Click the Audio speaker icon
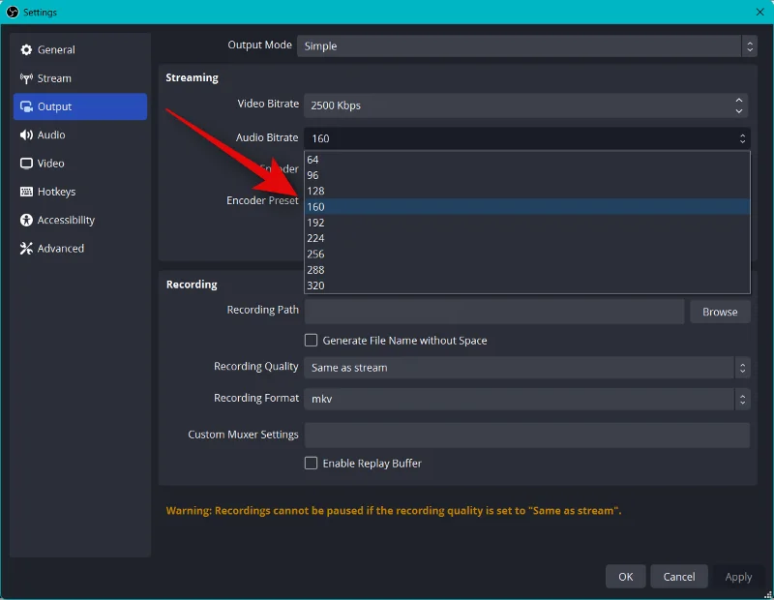 click(26, 135)
